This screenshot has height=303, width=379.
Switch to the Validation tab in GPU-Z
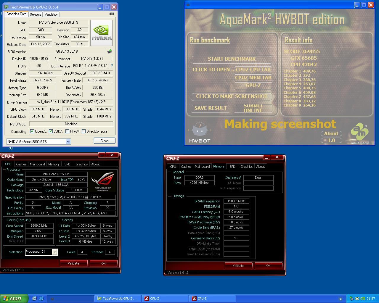[x=52, y=14]
